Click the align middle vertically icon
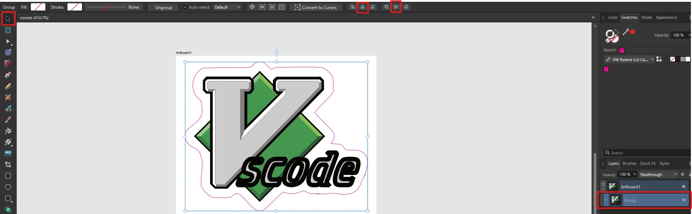This screenshot has height=214, width=692. [396, 7]
